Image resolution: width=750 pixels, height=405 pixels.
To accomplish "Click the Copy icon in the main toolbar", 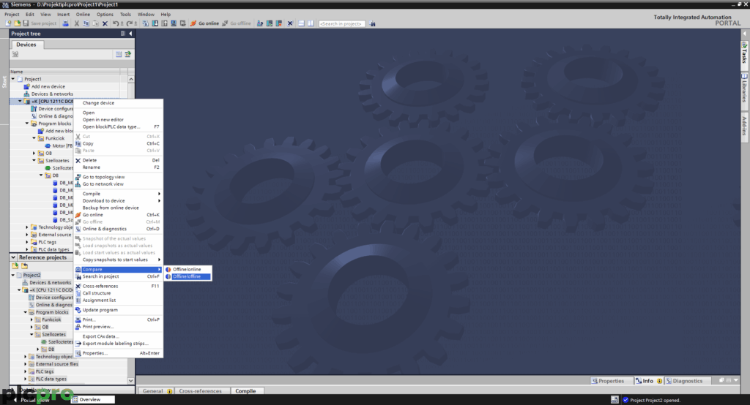I will [86, 23].
